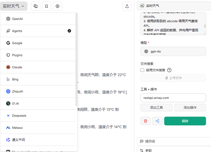Click the Google G logo icon
The height and width of the screenshot is (152, 211).
[8, 43]
